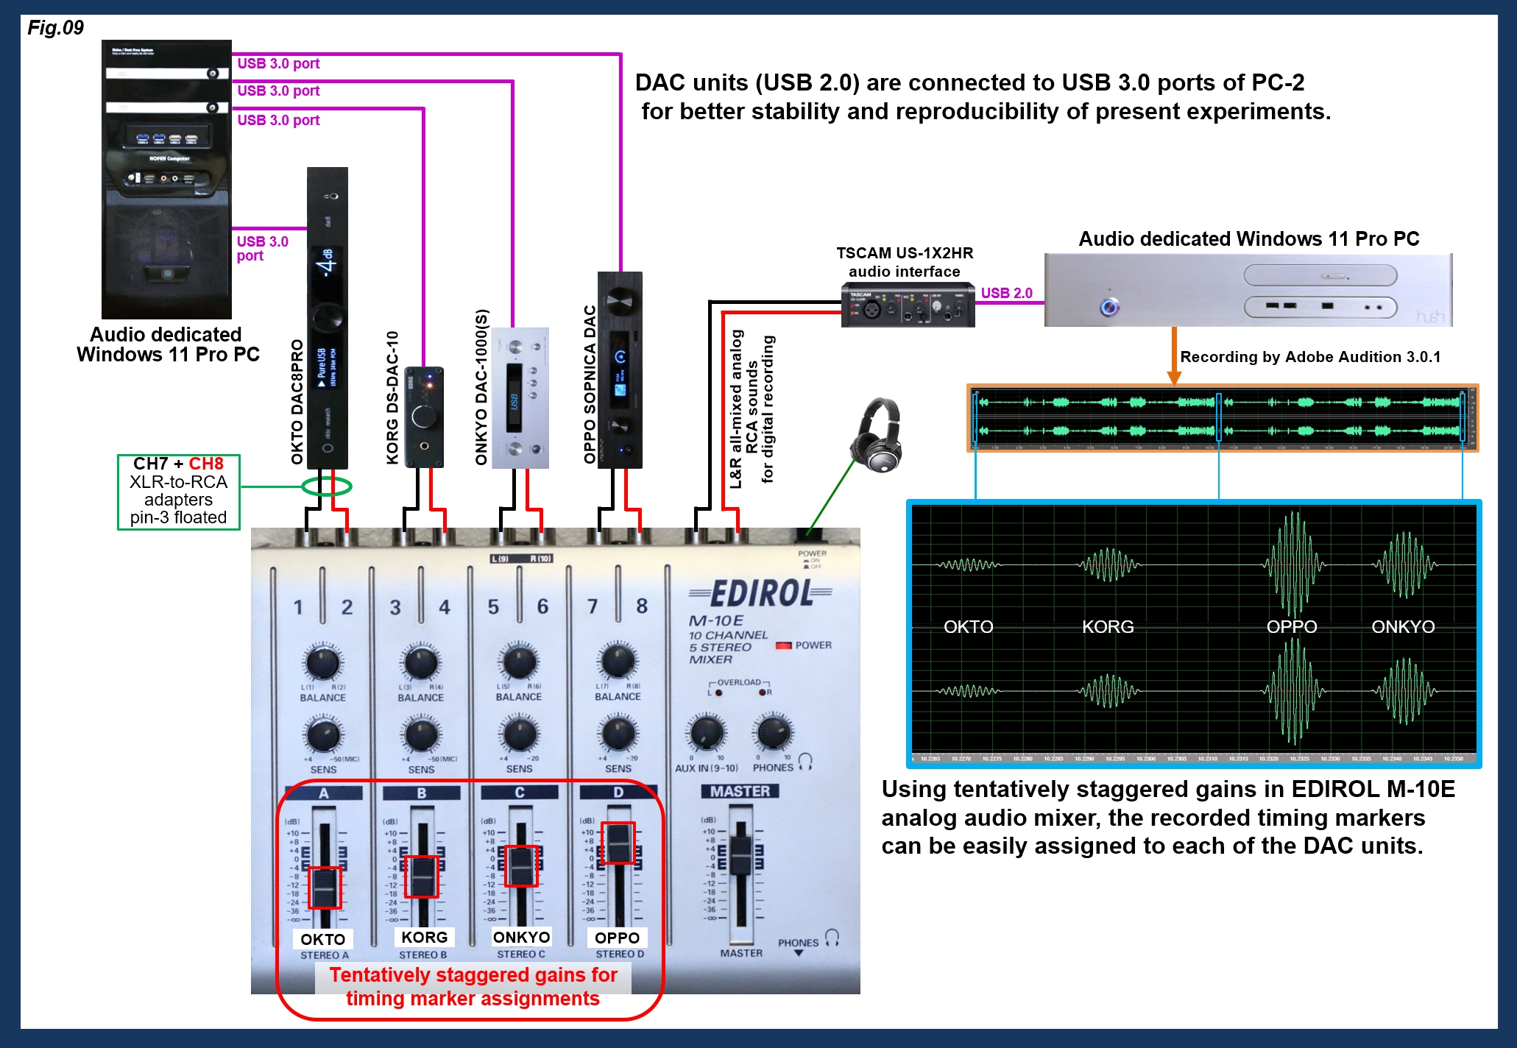Click the stereo A fader handle for OKTO
The width and height of the screenshot is (1517, 1048).
pyautogui.click(x=325, y=888)
